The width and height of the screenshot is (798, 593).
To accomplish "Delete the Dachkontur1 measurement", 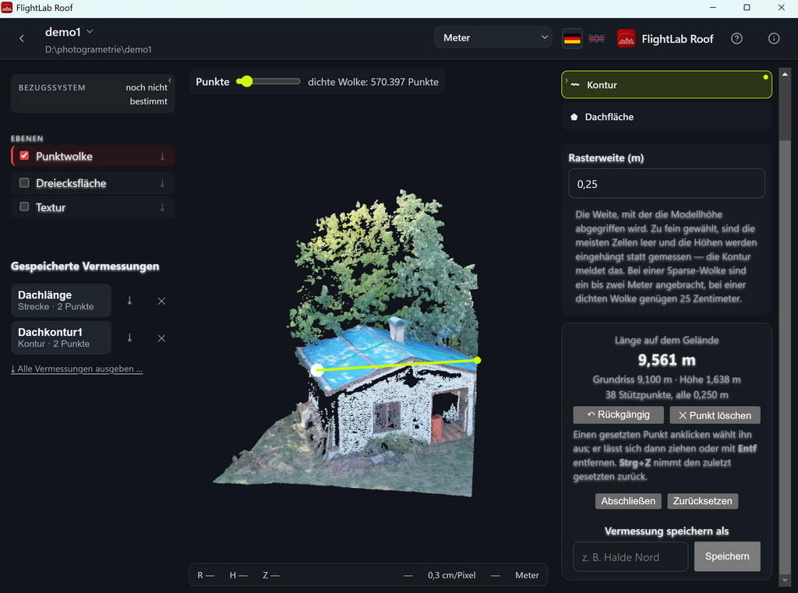I will [161, 338].
